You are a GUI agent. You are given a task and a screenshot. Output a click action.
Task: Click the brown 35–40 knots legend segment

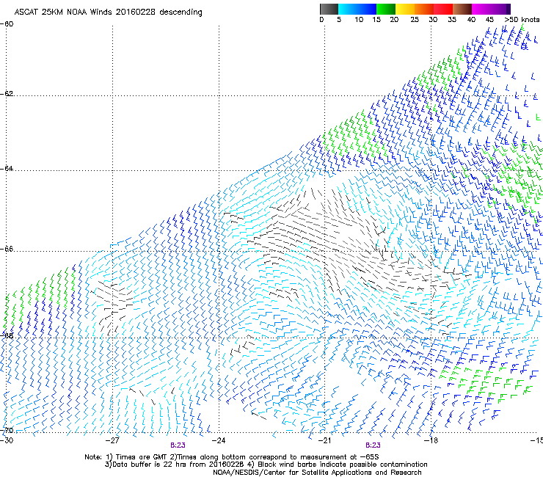point(462,9)
